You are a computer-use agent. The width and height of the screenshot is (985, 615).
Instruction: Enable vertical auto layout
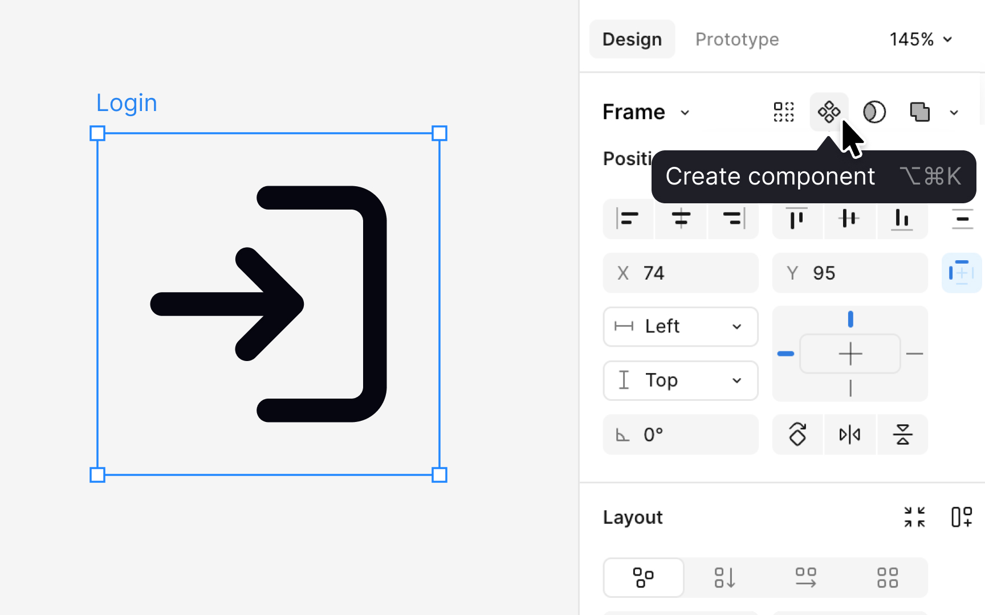coord(724,577)
